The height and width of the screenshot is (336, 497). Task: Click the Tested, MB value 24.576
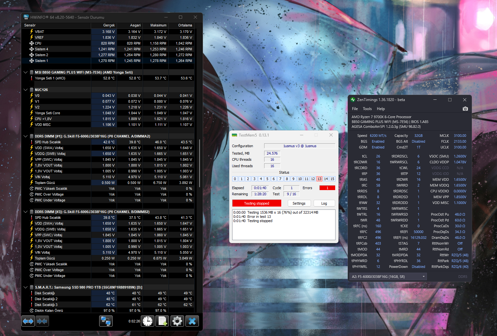coord(272,153)
